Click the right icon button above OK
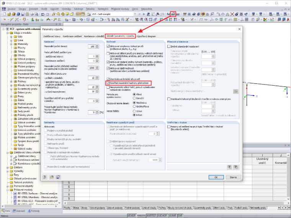Screen dimensions: 291x218 coord(236,167)
